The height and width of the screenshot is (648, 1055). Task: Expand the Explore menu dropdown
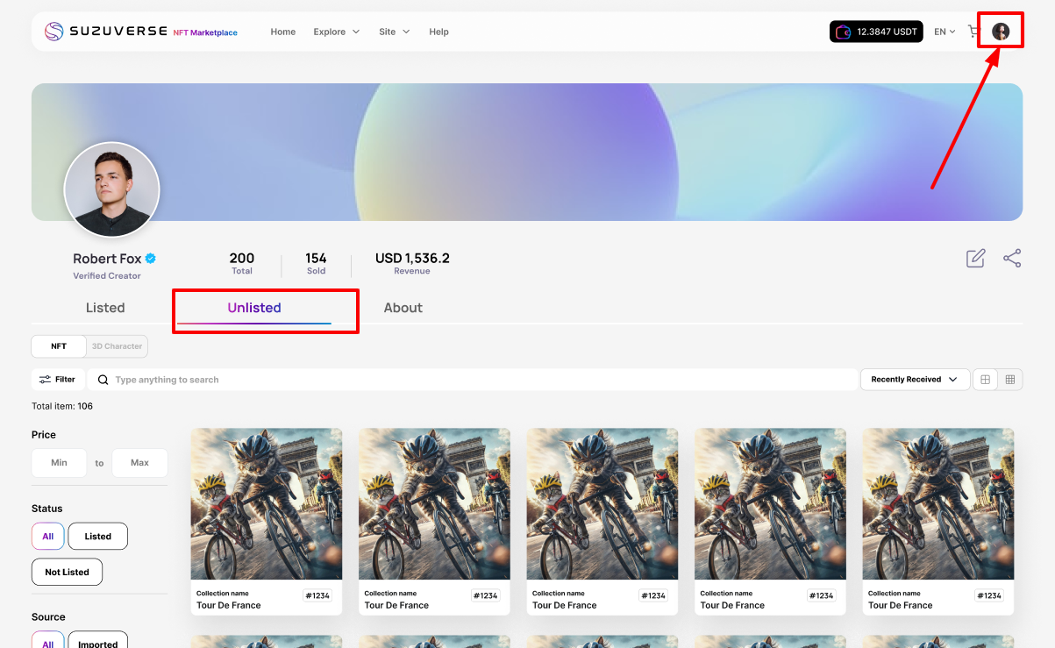point(336,32)
